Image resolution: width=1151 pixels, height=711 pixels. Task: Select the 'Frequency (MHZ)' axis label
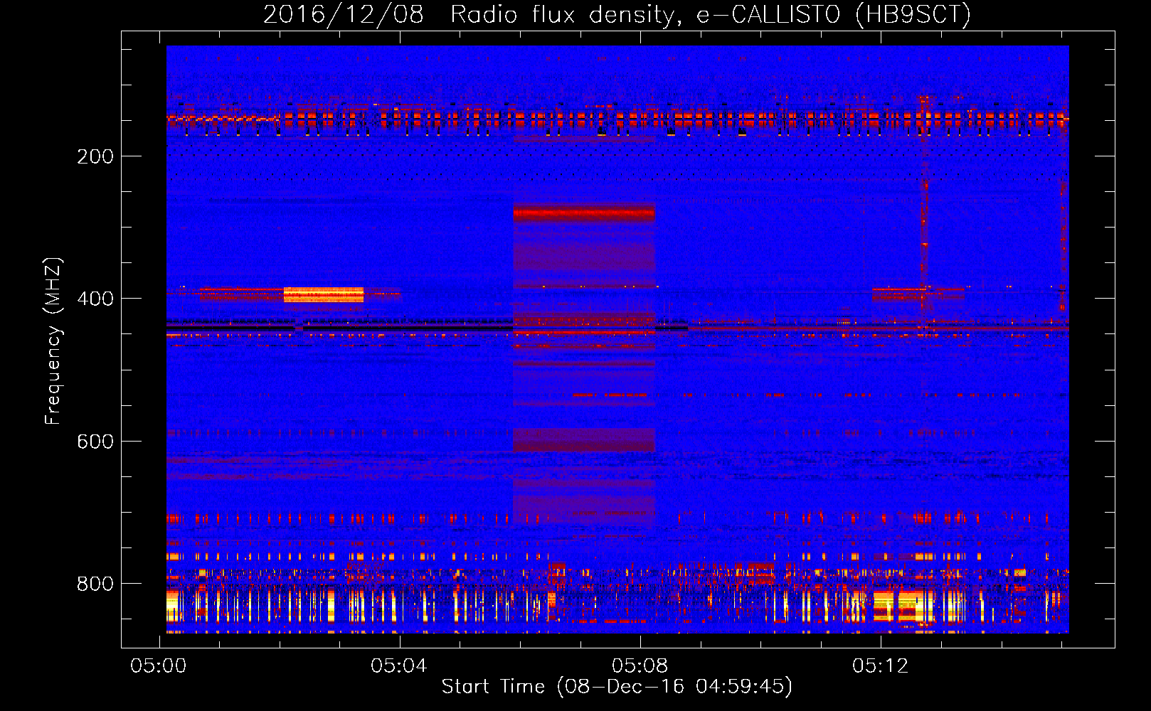[53, 341]
